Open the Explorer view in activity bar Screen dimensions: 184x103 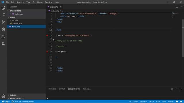pyautogui.click(x=3, y=8)
